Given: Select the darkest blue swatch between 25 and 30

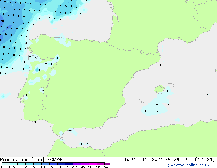Looking at the screenshot, I should [69, 164].
